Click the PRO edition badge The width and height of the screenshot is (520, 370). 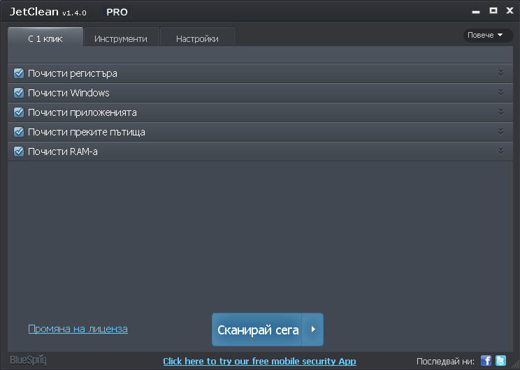pos(117,13)
